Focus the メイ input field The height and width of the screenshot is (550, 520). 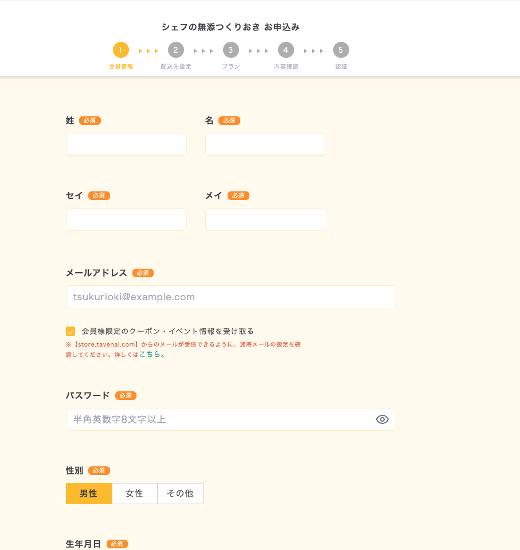[265, 219]
